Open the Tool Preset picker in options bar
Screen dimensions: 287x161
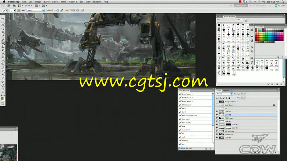pyautogui.click(x=5, y=11)
